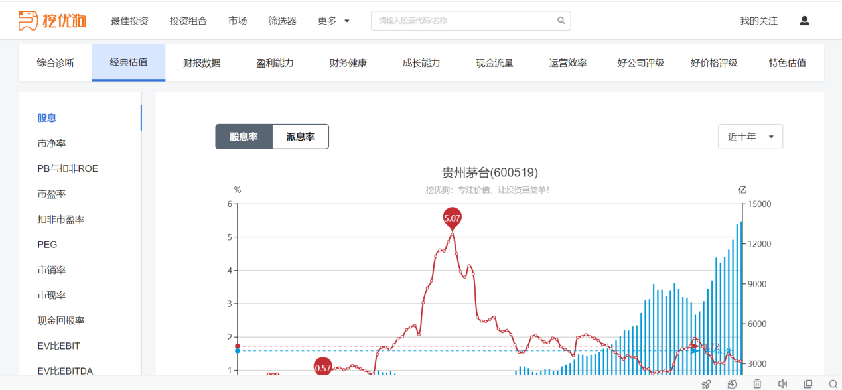
Task: Go to 我的关注
Action: tap(758, 21)
